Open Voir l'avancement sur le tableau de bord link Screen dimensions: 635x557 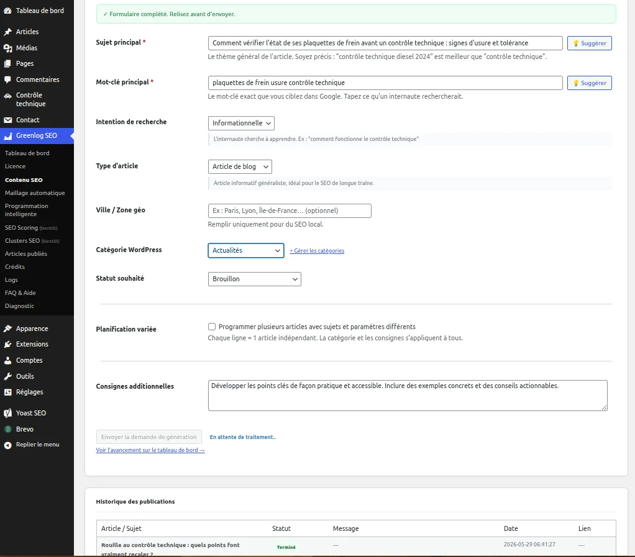click(x=150, y=450)
